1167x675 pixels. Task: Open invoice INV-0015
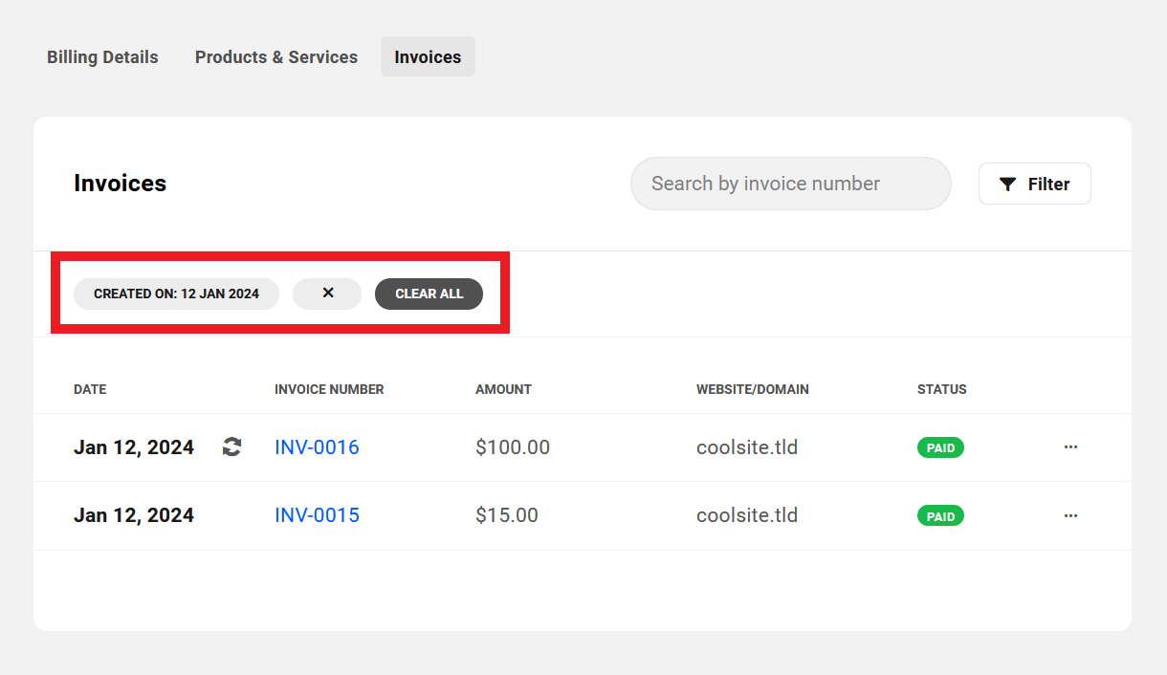tap(317, 515)
